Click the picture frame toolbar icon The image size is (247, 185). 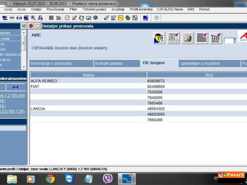[x=88, y=18]
